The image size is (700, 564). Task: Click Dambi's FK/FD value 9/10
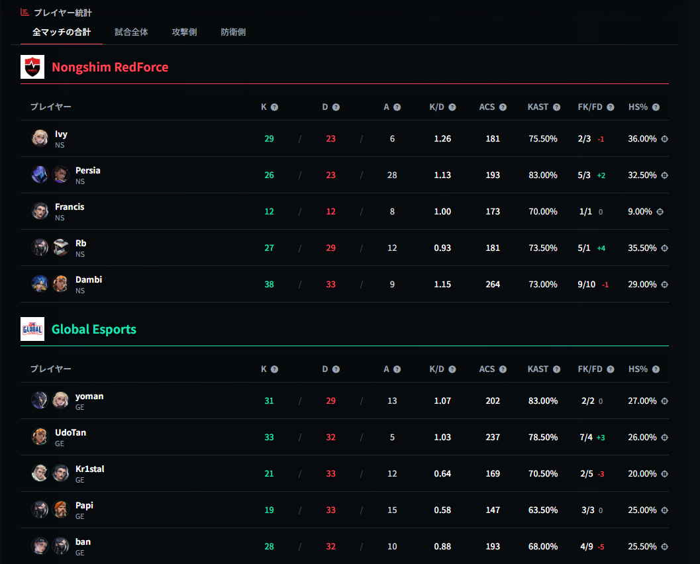click(x=587, y=284)
